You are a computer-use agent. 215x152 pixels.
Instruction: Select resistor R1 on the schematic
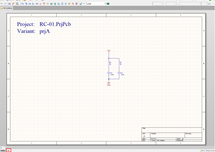coord(109,64)
